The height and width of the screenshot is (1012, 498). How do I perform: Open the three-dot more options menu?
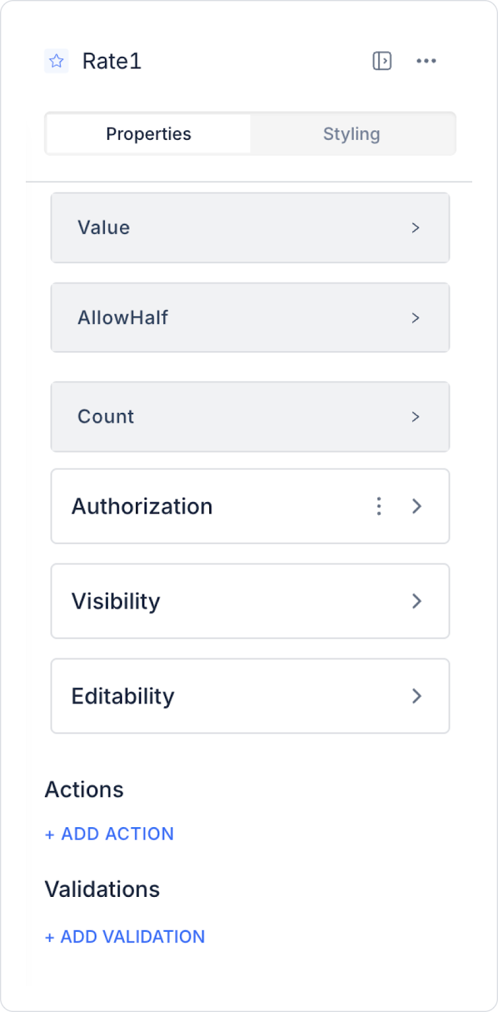point(426,61)
